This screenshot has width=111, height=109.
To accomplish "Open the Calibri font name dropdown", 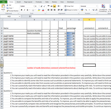I will (33, 6).
